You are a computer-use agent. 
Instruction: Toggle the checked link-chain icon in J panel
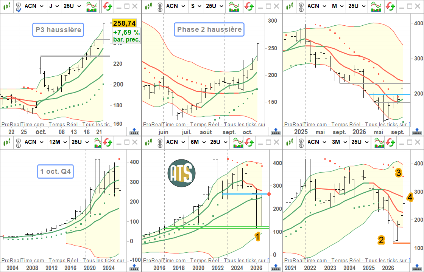[18, 7]
